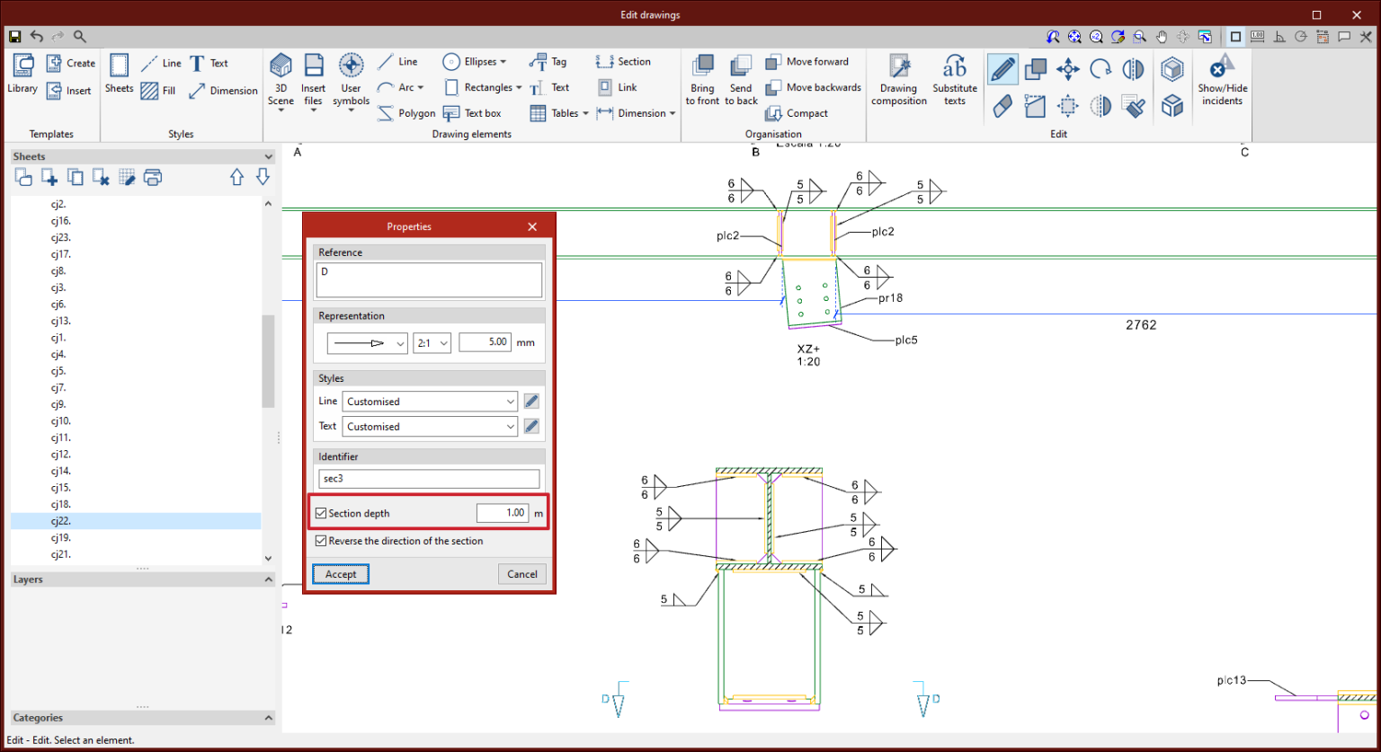Toggle the pencil edit mode icon in Edit group
The width and height of the screenshot is (1381, 752).
1002,68
